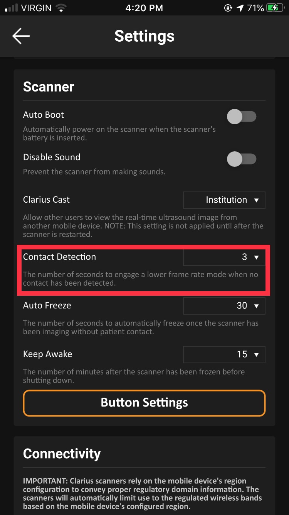
Task: Open the Contact Detection seconds dropdown
Action: coord(224,257)
